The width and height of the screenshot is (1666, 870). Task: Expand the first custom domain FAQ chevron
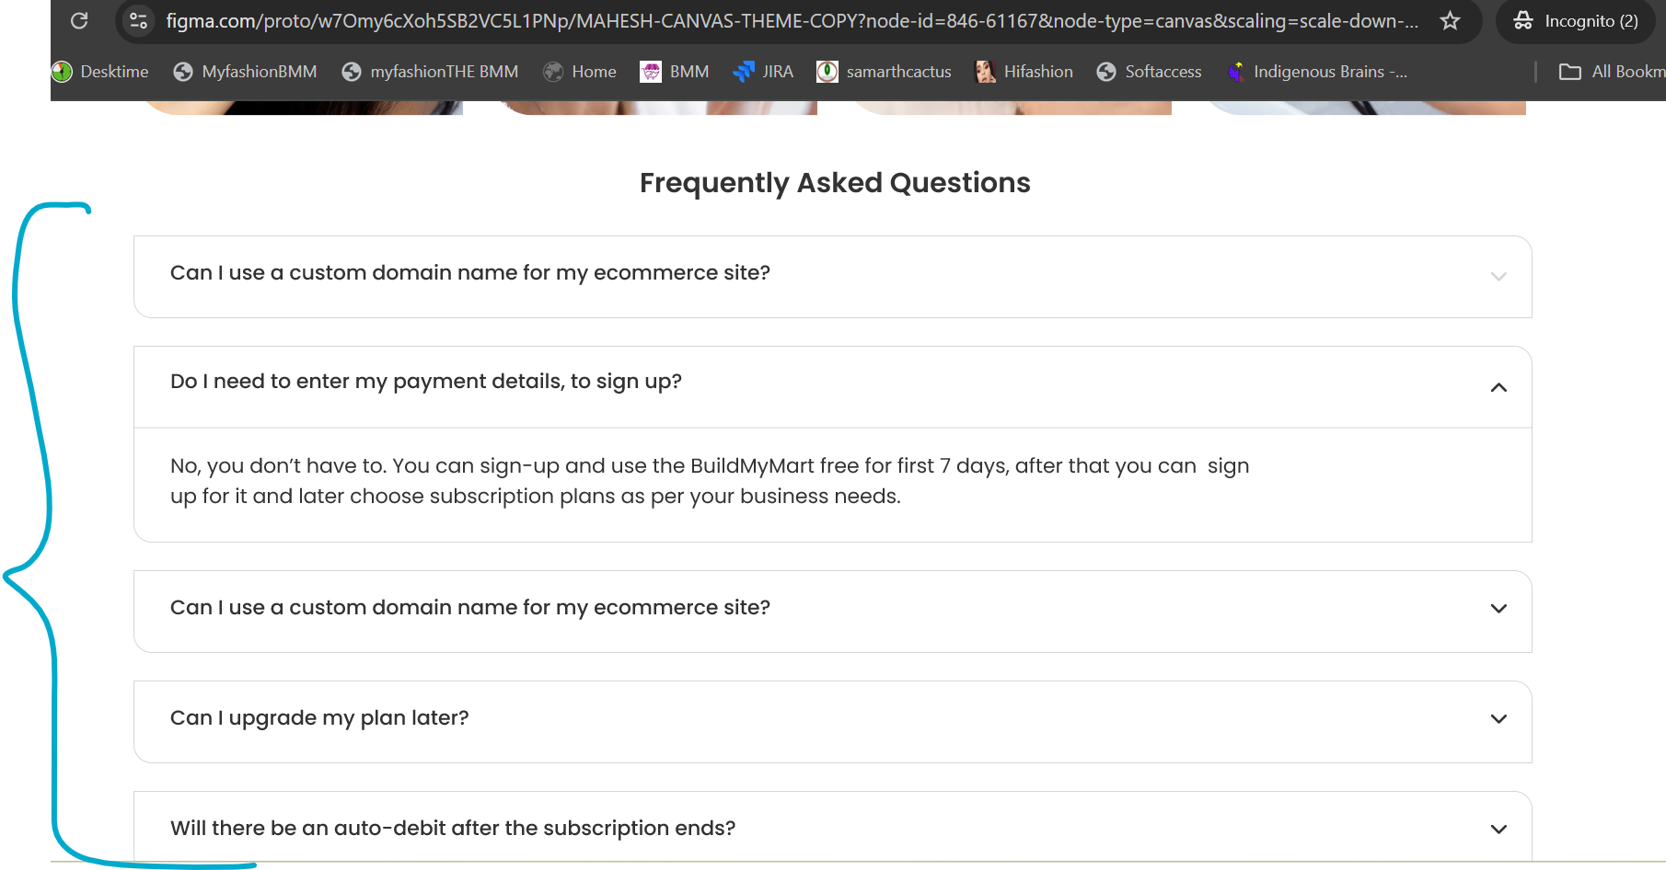tap(1498, 277)
